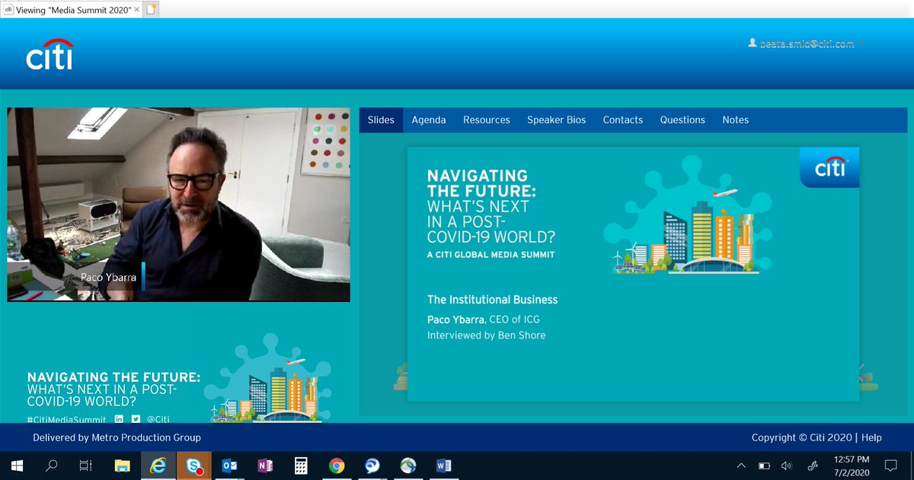Open the Action Center notifications icon
The height and width of the screenshot is (480, 914).
890,466
